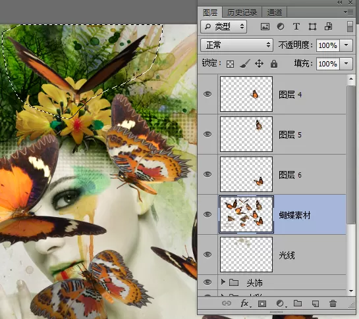The width and height of the screenshot is (359, 319).
Task: Lock transparent pixels icon
Action: [x=230, y=64]
